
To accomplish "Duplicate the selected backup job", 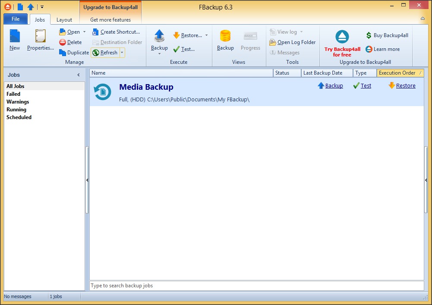I will click(74, 52).
